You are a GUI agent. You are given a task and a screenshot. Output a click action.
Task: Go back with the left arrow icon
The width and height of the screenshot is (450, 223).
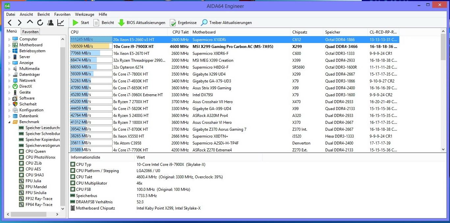pyautogui.click(x=10, y=23)
